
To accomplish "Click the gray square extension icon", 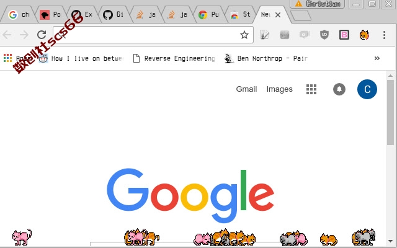I will click(x=285, y=35).
